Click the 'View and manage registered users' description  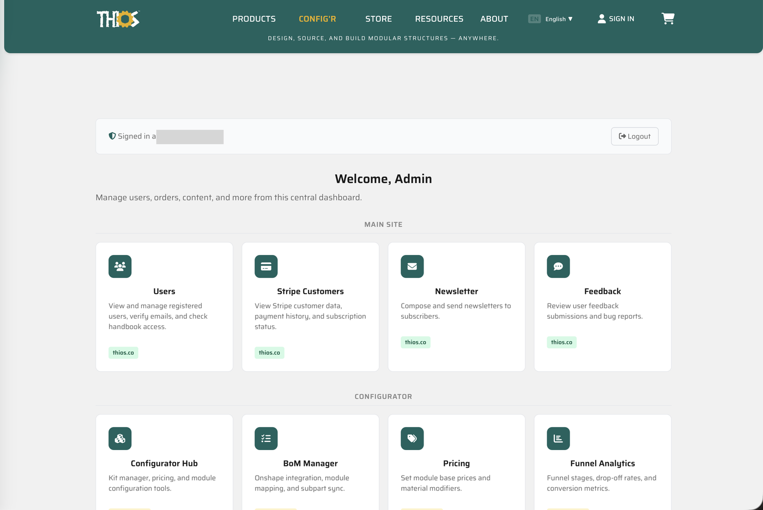158,316
